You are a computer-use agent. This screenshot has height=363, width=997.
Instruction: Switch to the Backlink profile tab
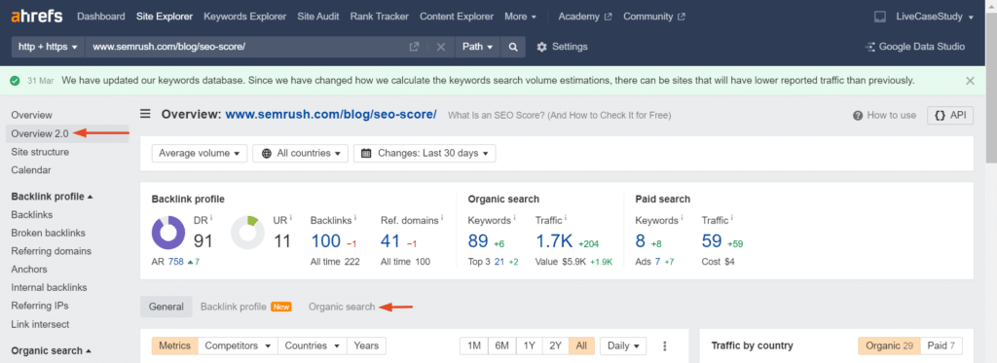[x=245, y=307]
